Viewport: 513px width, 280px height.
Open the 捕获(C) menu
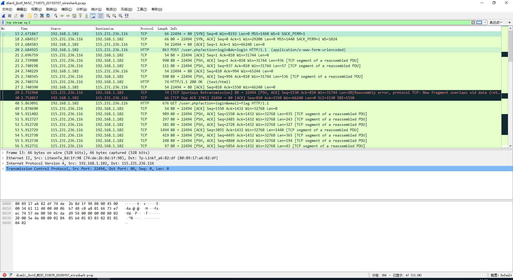(67, 9)
